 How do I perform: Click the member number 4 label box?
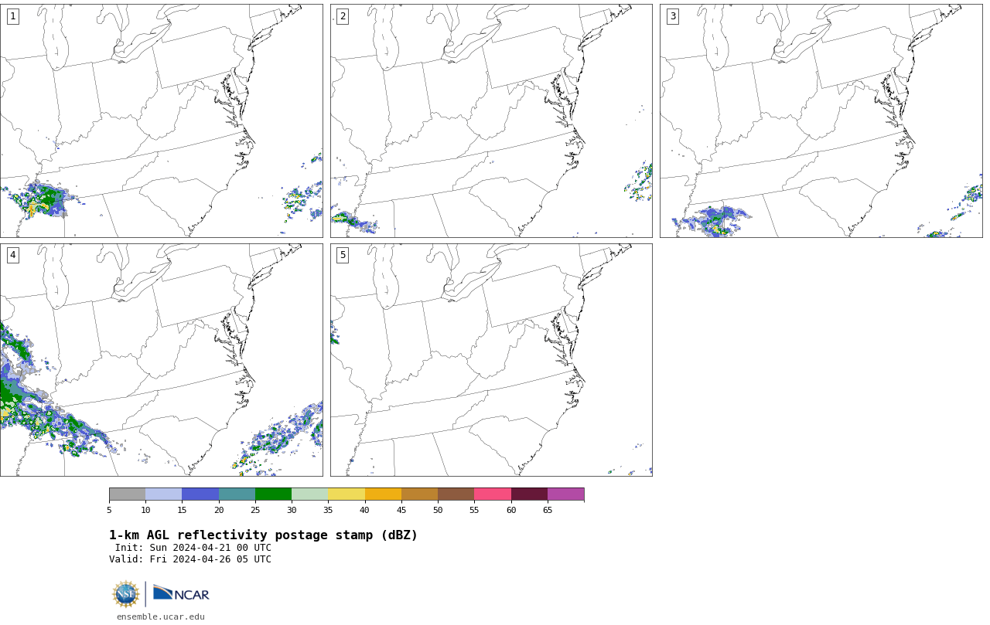[12, 255]
